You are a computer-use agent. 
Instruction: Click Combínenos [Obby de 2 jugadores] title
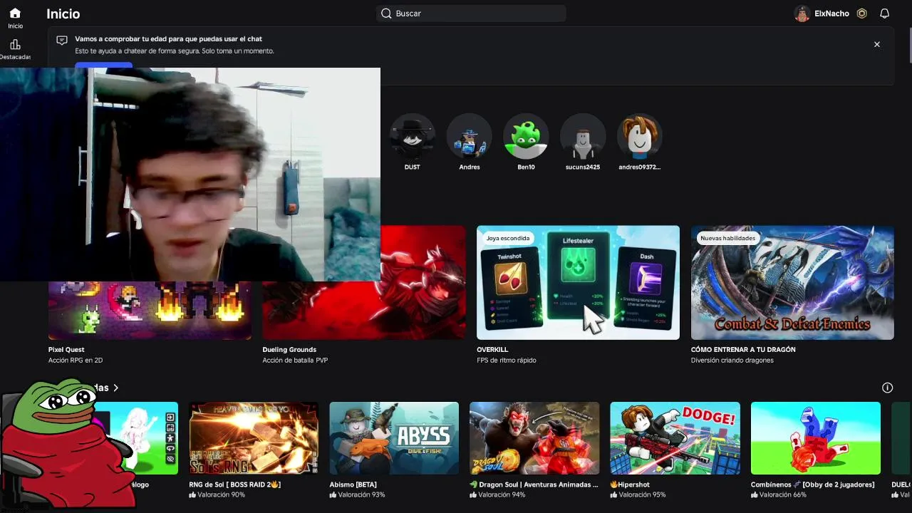pyautogui.click(x=812, y=484)
